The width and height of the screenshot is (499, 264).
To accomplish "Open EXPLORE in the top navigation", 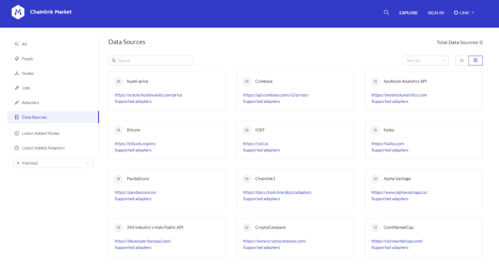I will coord(408,13).
